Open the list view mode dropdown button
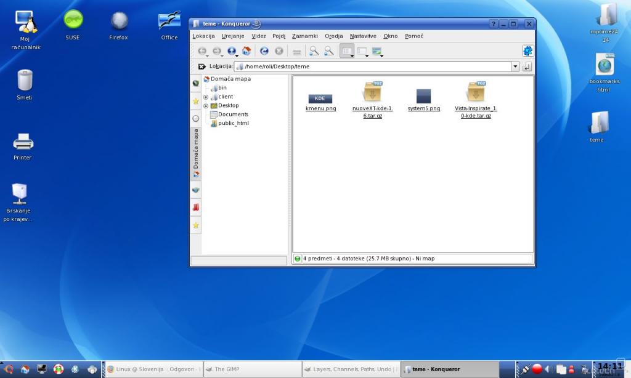The height and width of the screenshot is (378, 631). [362, 51]
